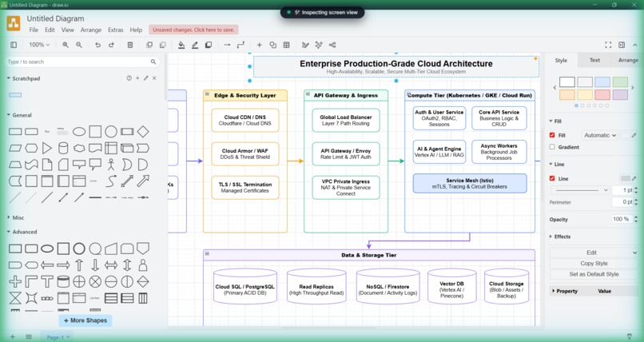Click the fill color bucket icon
The width and height of the screenshot is (644, 342).
coord(181,45)
